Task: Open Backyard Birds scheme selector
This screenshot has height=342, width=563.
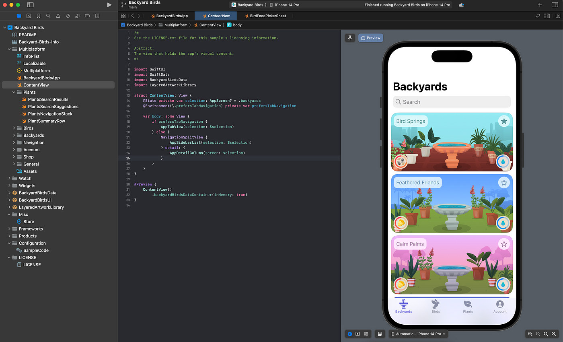Action: click(247, 5)
